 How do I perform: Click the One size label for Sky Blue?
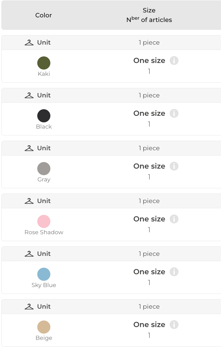click(x=149, y=272)
